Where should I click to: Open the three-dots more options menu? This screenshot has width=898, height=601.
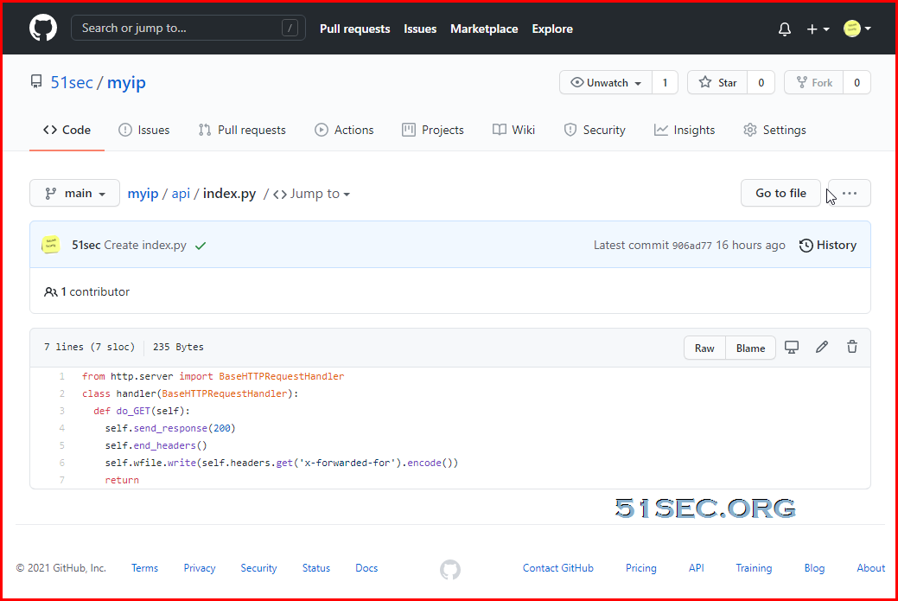(850, 193)
